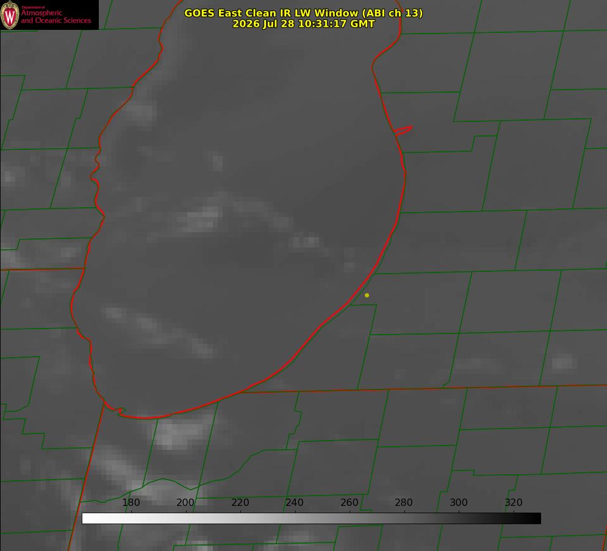Click the 'Atmospheric and Oceanic Sciences' text
The width and height of the screenshot is (607, 551).
tap(56, 16)
